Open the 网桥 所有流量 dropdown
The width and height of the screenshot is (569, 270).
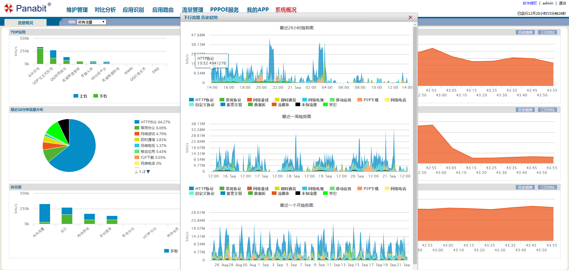tap(92, 22)
